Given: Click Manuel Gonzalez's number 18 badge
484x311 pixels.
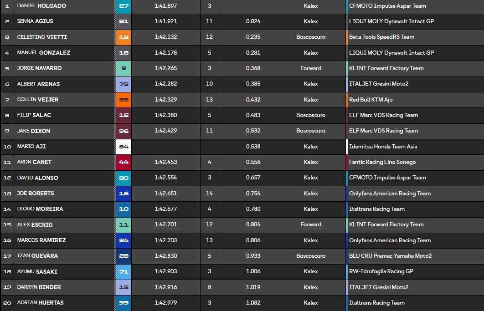Looking at the screenshot, I should 124,53.
